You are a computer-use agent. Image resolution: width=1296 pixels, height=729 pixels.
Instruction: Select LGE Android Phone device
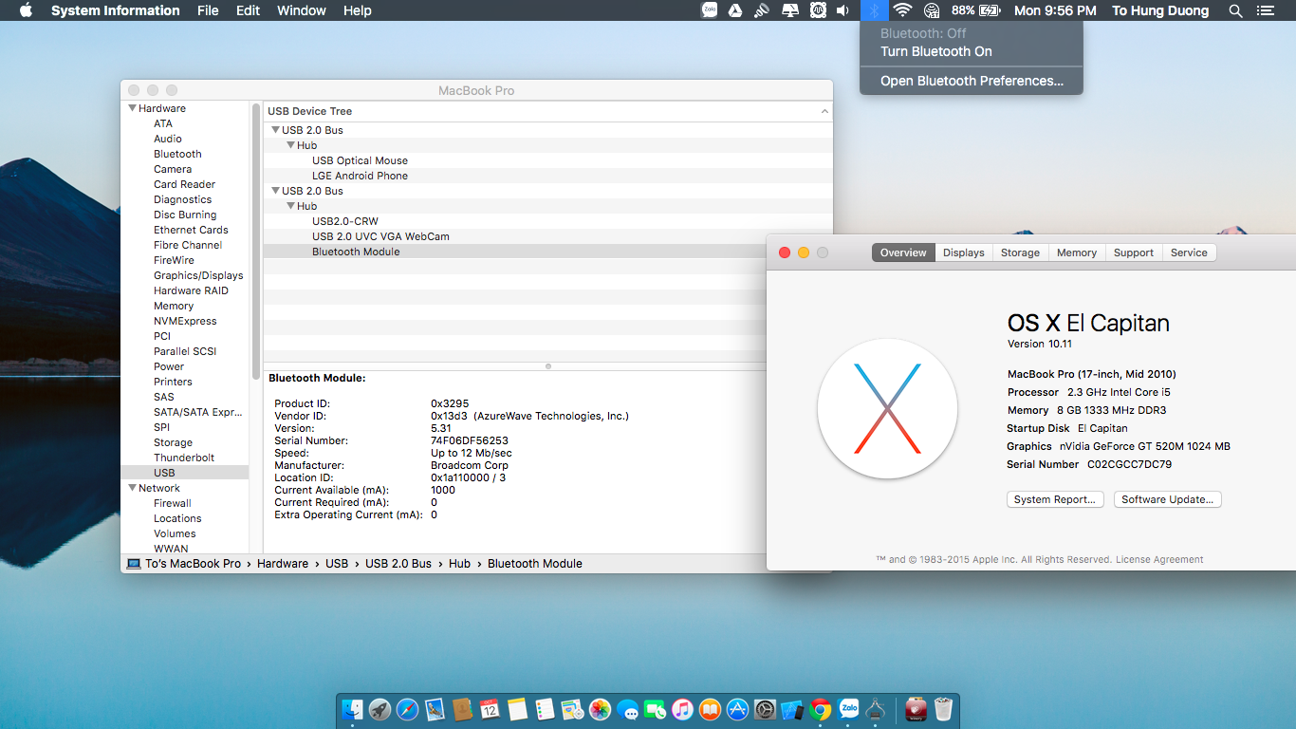click(x=360, y=176)
